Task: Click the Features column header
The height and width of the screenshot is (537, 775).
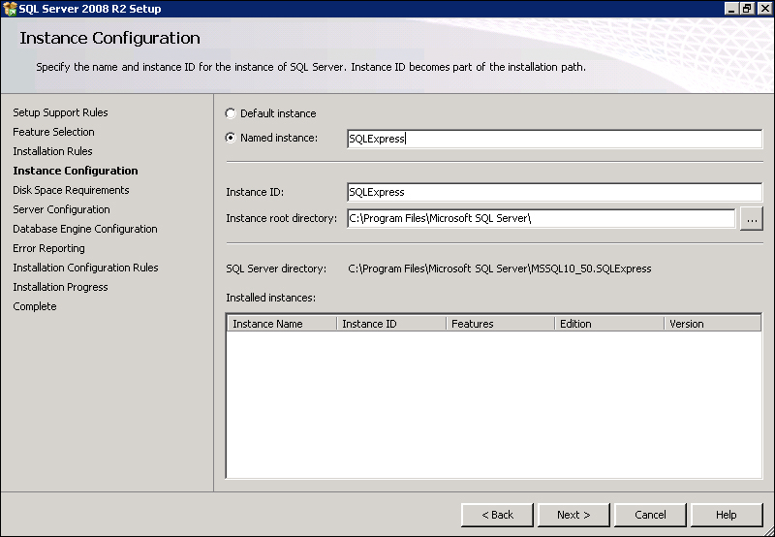Action: pos(501,324)
